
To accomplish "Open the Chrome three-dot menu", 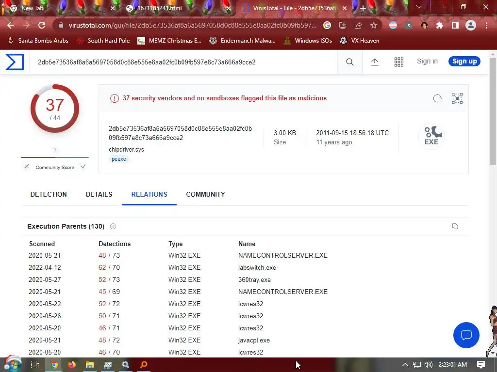I will coord(486,25).
